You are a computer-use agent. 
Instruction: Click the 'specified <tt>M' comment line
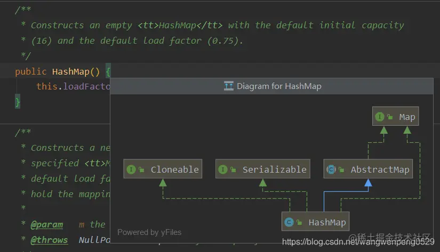66,163
